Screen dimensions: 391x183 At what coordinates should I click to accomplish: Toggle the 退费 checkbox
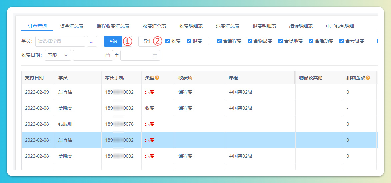pyautogui.click(x=189, y=41)
